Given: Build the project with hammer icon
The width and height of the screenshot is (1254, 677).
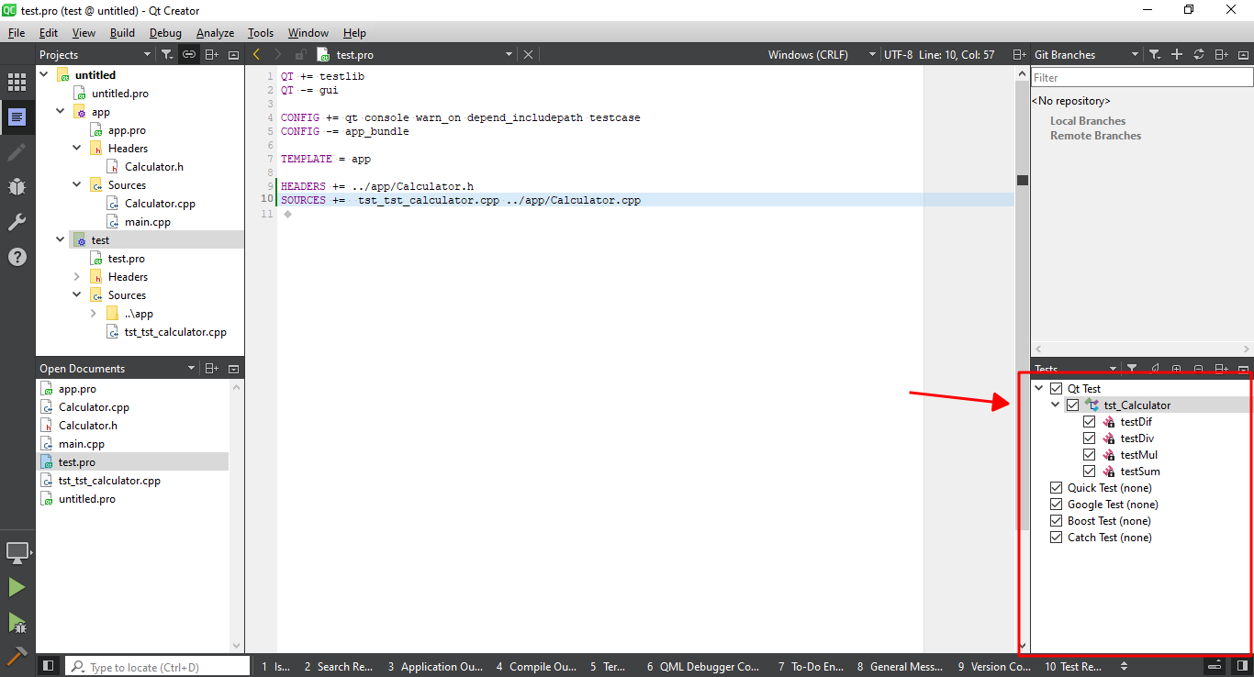Looking at the screenshot, I should pos(17,657).
